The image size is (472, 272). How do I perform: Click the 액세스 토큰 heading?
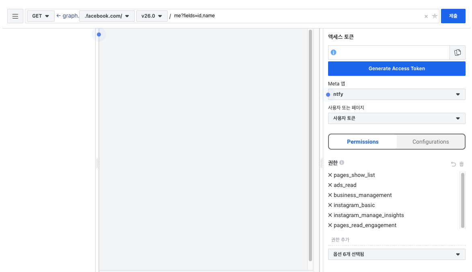(x=341, y=37)
